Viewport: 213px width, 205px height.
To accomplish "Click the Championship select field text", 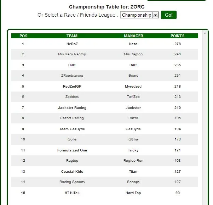I will coord(137,15).
